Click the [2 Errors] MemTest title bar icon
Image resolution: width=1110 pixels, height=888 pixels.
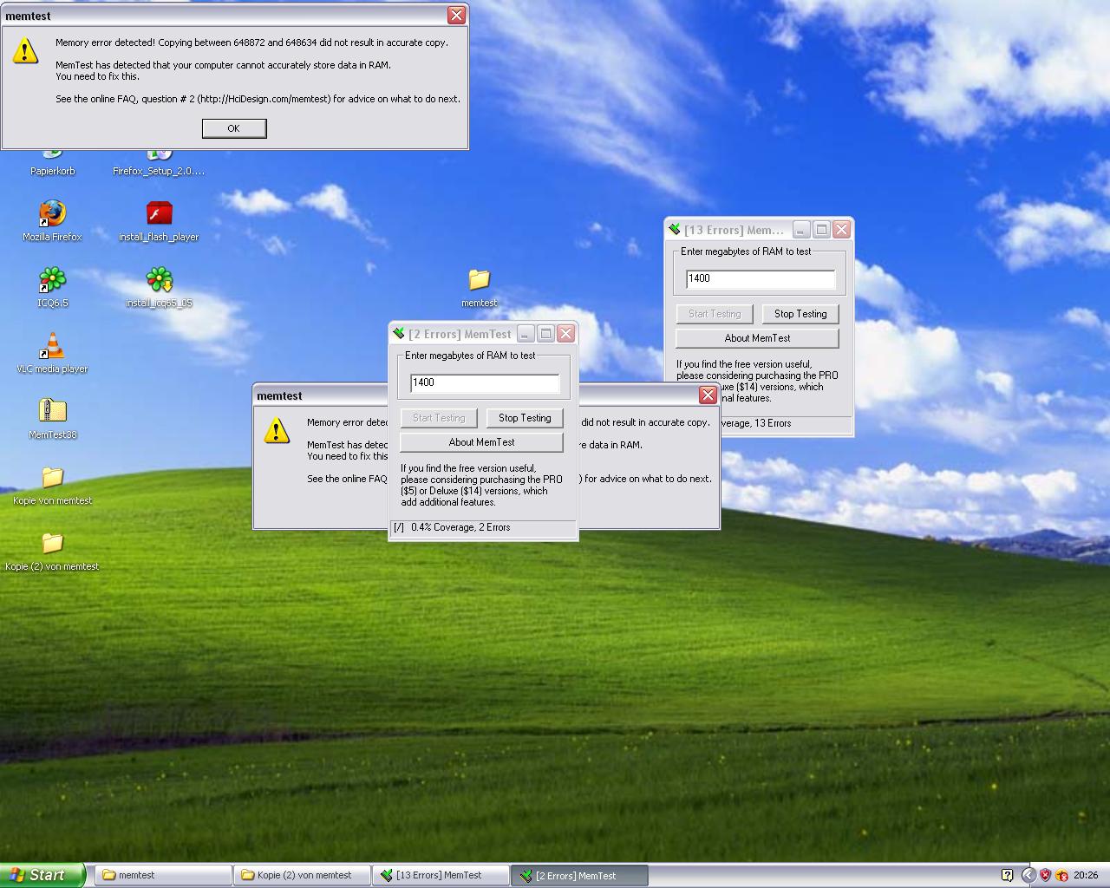tap(399, 333)
